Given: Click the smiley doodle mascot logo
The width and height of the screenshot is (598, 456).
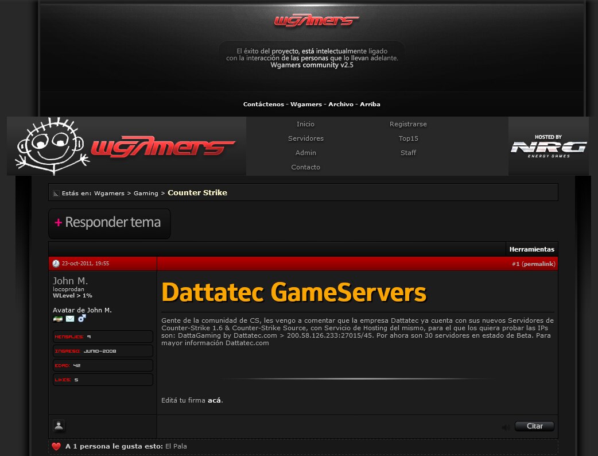Looking at the screenshot, I should pyautogui.click(x=52, y=146).
